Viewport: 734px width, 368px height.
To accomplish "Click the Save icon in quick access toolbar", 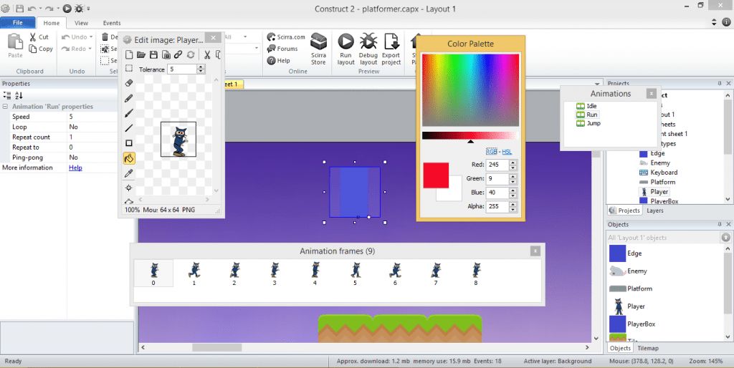I will (x=19, y=9).
